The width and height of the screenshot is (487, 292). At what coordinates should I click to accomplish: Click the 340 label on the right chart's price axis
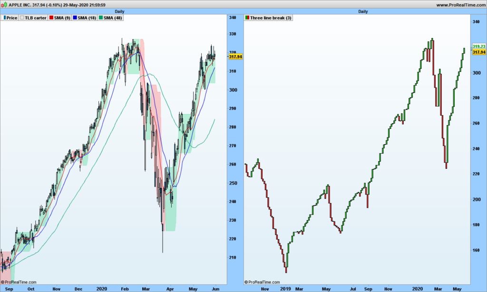click(x=476, y=22)
